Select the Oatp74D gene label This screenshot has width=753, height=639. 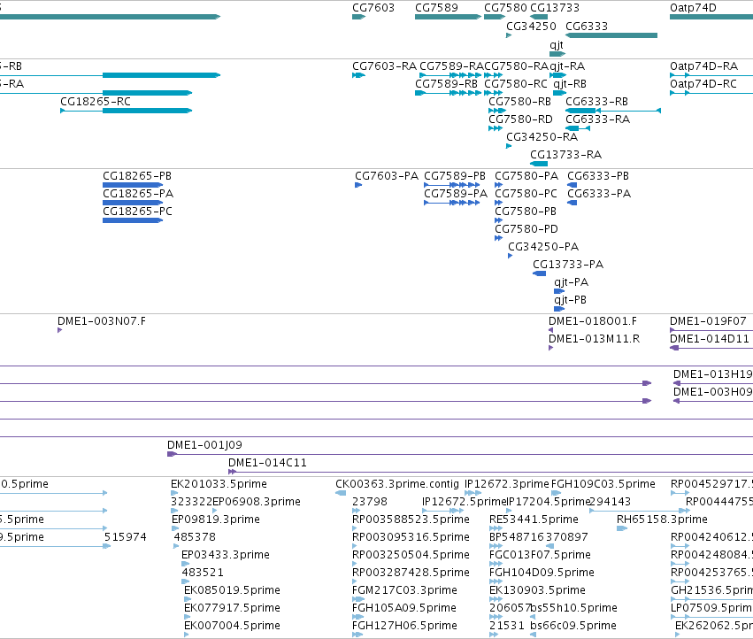coord(693,8)
